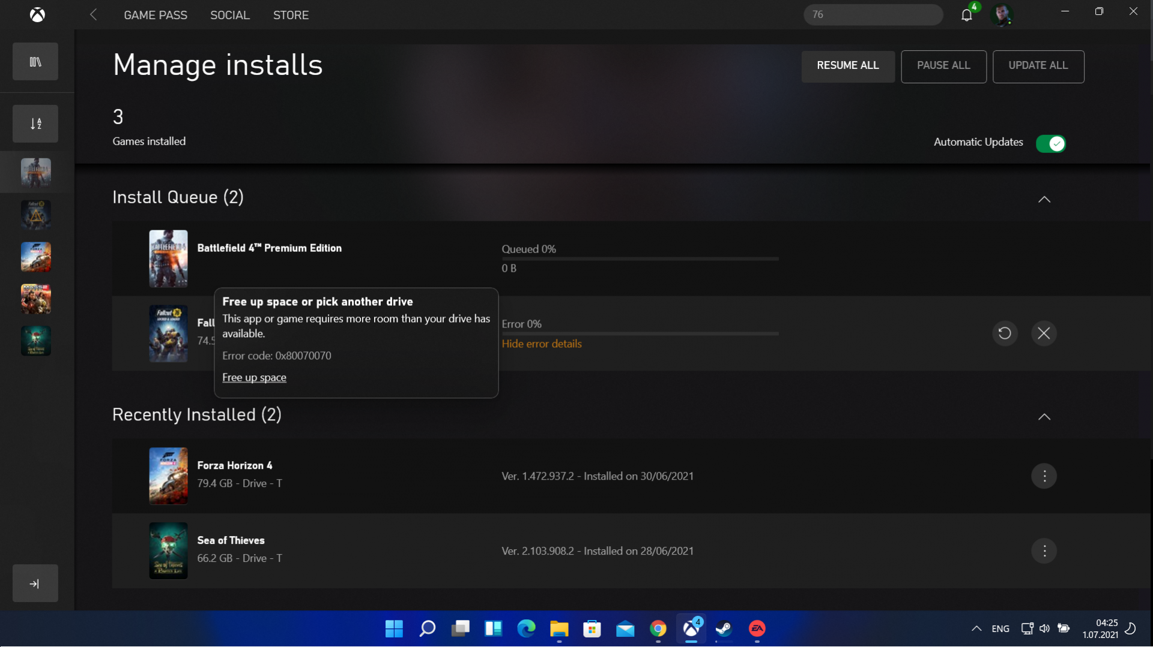This screenshot has height=647, width=1153.
Task: Open Windows Start menu
Action: pyautogui.click(x=394, y=628)
